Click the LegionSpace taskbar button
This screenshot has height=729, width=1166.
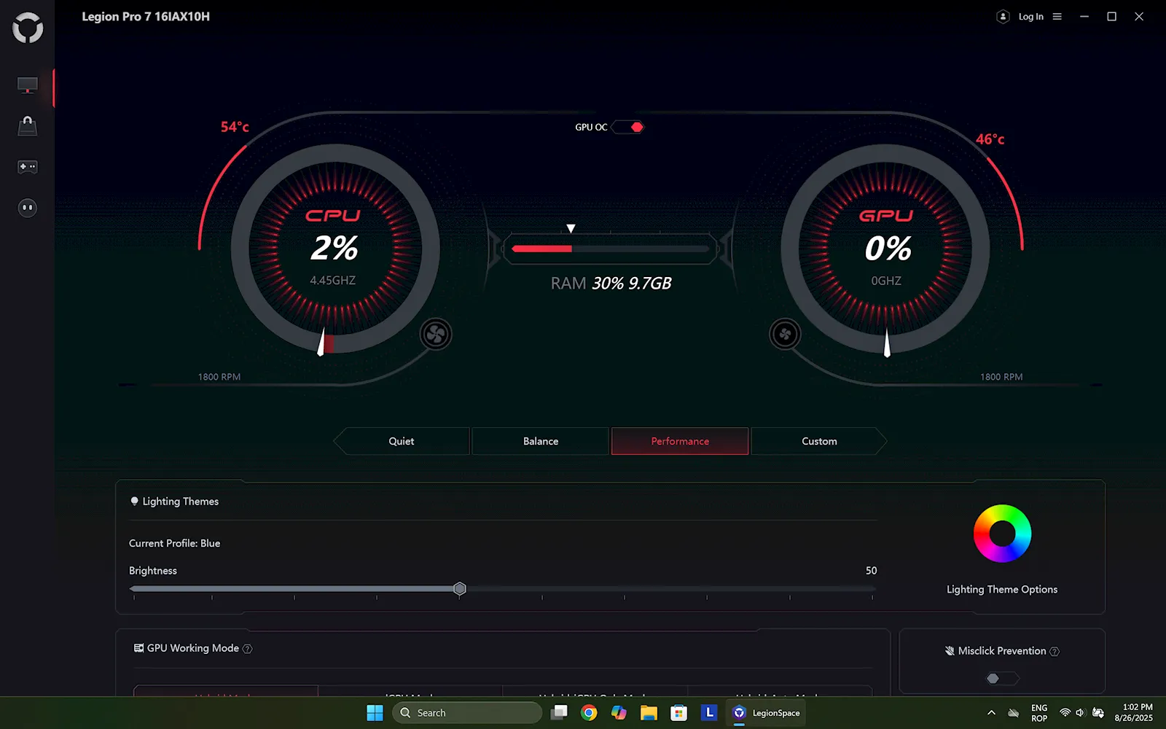[767, 713]
